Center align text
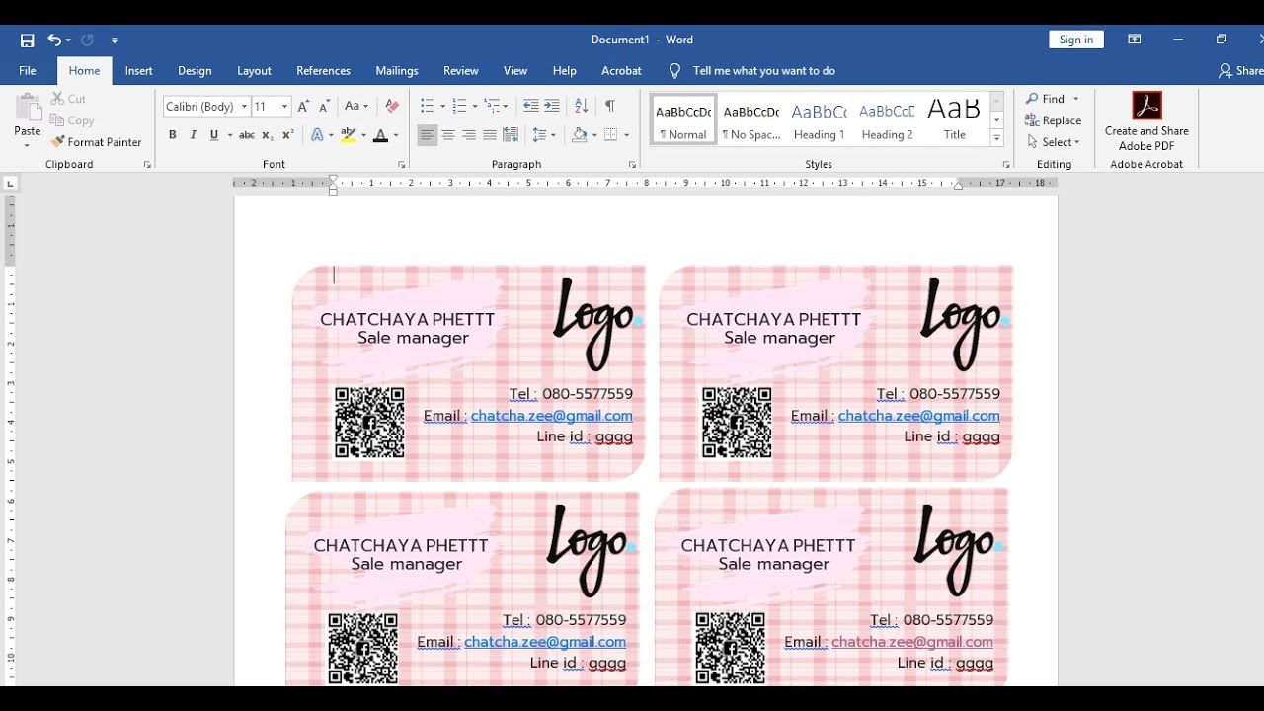This screenshot has width=1264, height=711. pyautogui.click(x=448, y=135)
